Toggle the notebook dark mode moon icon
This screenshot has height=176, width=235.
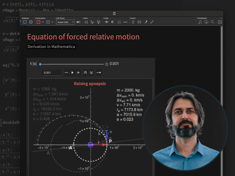coord(200,22)
